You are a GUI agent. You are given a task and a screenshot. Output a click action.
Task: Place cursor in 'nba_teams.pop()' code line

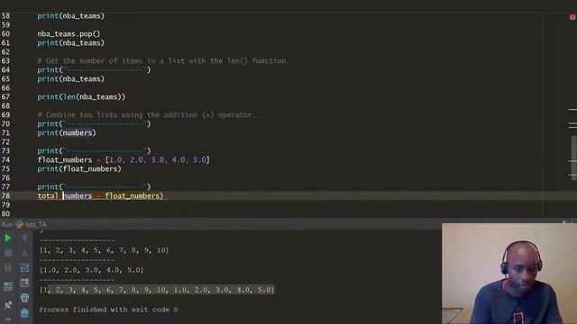69,34
